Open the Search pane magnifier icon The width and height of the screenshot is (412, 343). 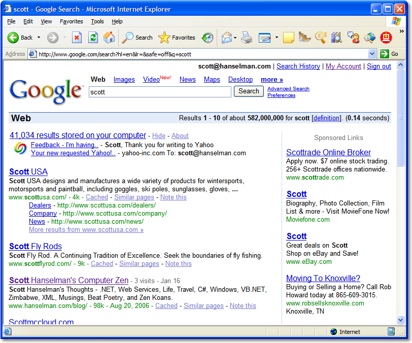tap(128, 38)
